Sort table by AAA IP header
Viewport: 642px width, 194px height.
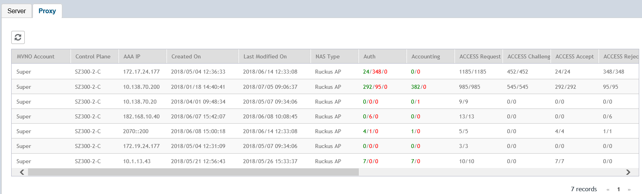click(x=132, y=56)
